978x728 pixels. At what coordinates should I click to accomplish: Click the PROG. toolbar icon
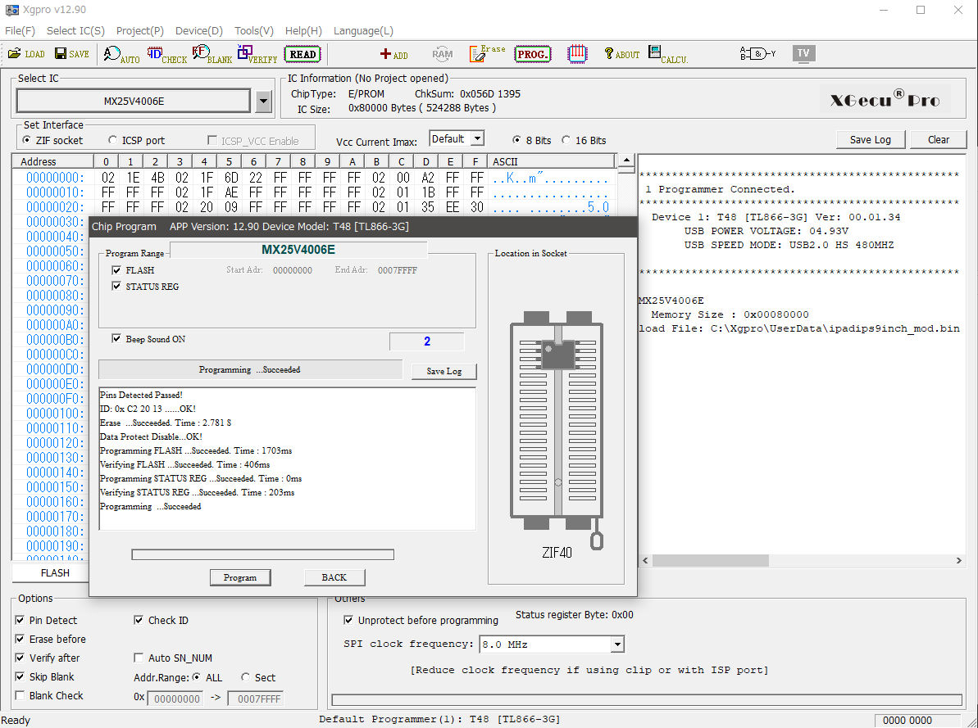coord(533,54)
